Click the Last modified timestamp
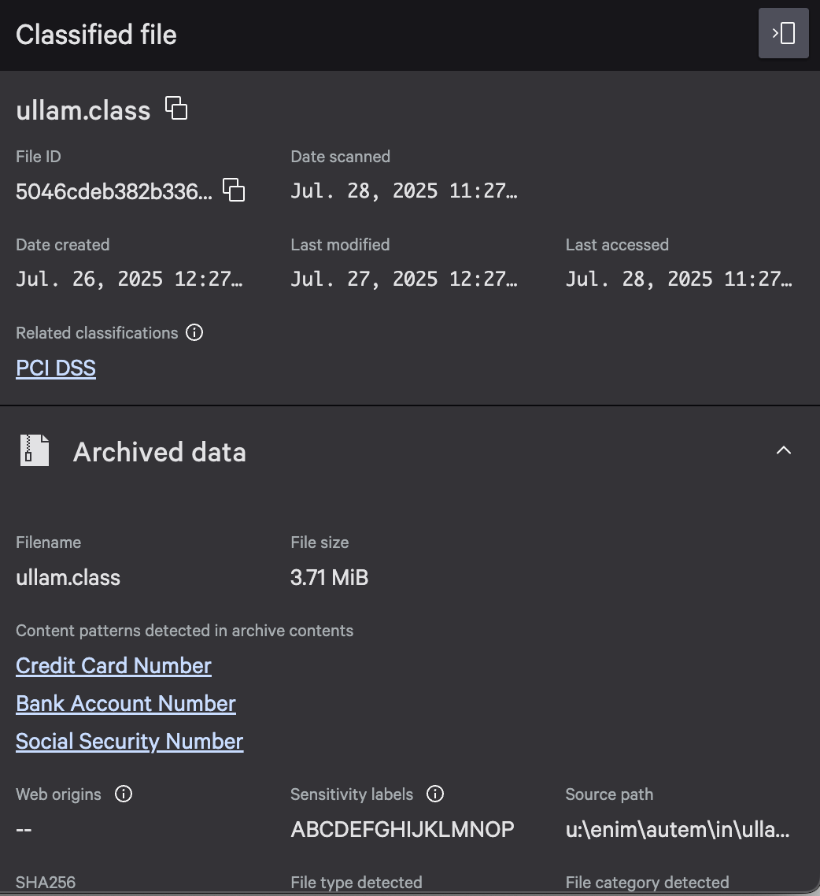 pos(404,279)
